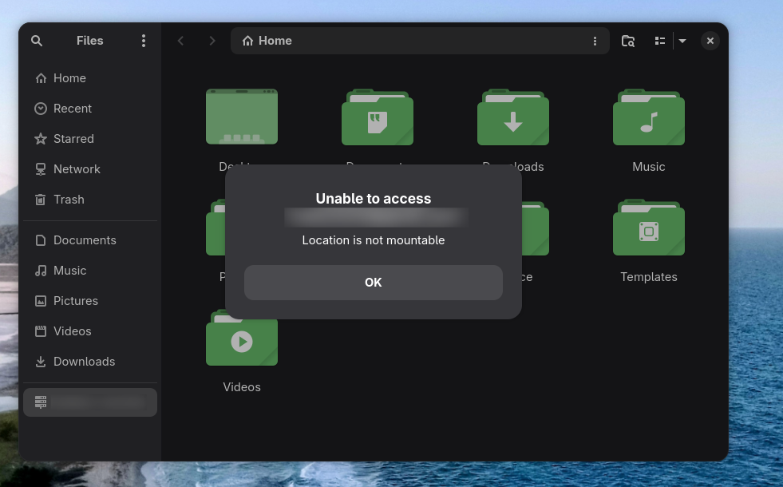The height and width of the screenshot is (487, 783).
Task: Open Videos bookmark in sidebar
Action: (90, 331)
